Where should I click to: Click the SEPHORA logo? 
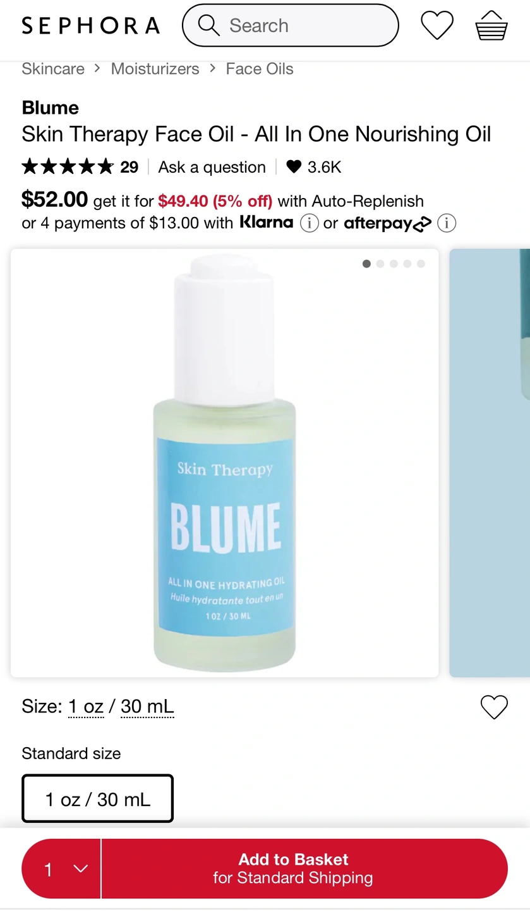tap(91, 25)
